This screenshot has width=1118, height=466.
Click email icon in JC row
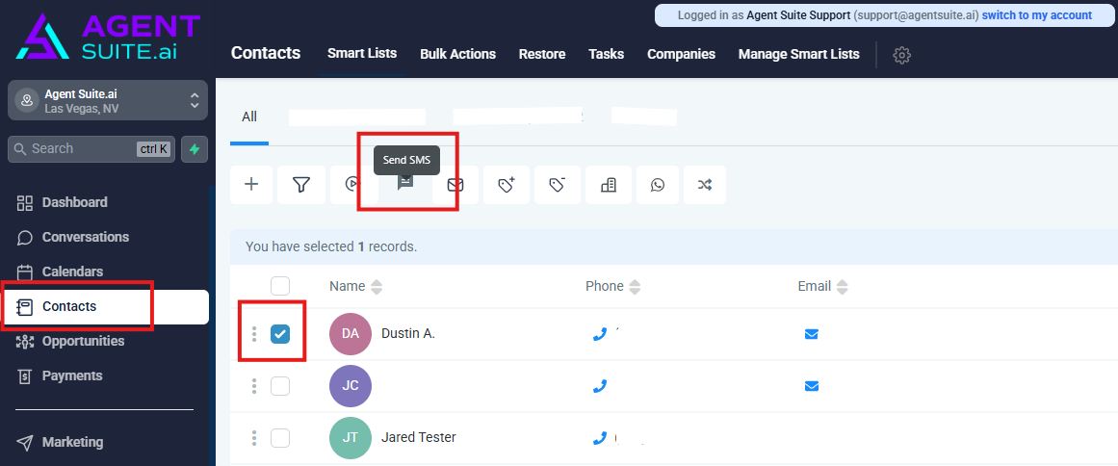pyautogui.click(x=812, y=385)
